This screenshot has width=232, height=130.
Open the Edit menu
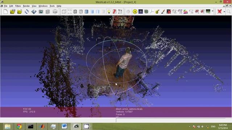tap(11, 6)
